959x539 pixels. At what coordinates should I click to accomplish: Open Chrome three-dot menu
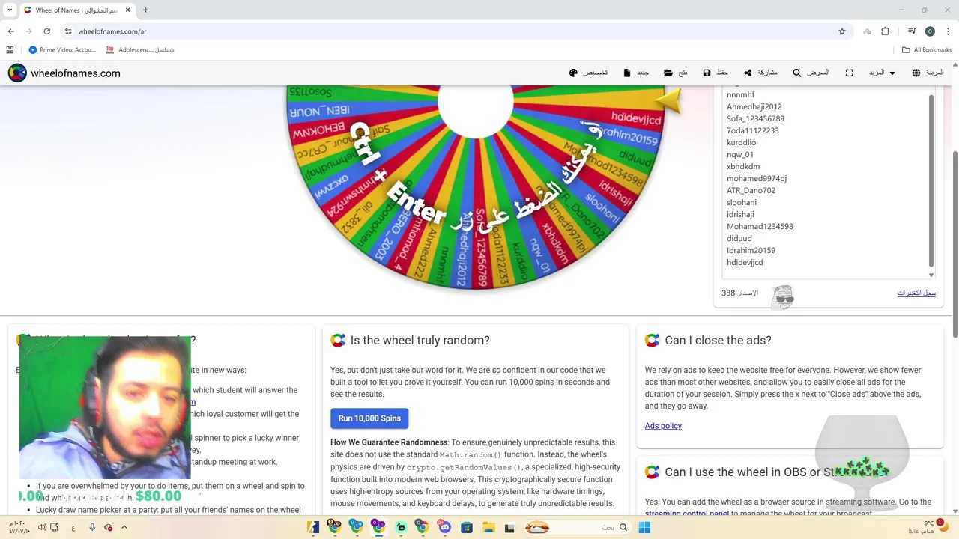(x=946, y=31)
